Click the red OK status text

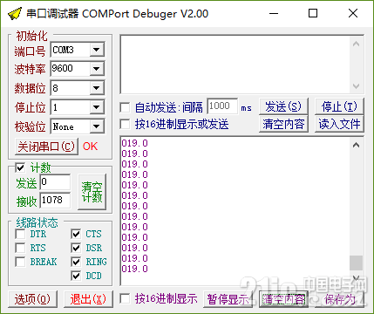pos(91,147)
